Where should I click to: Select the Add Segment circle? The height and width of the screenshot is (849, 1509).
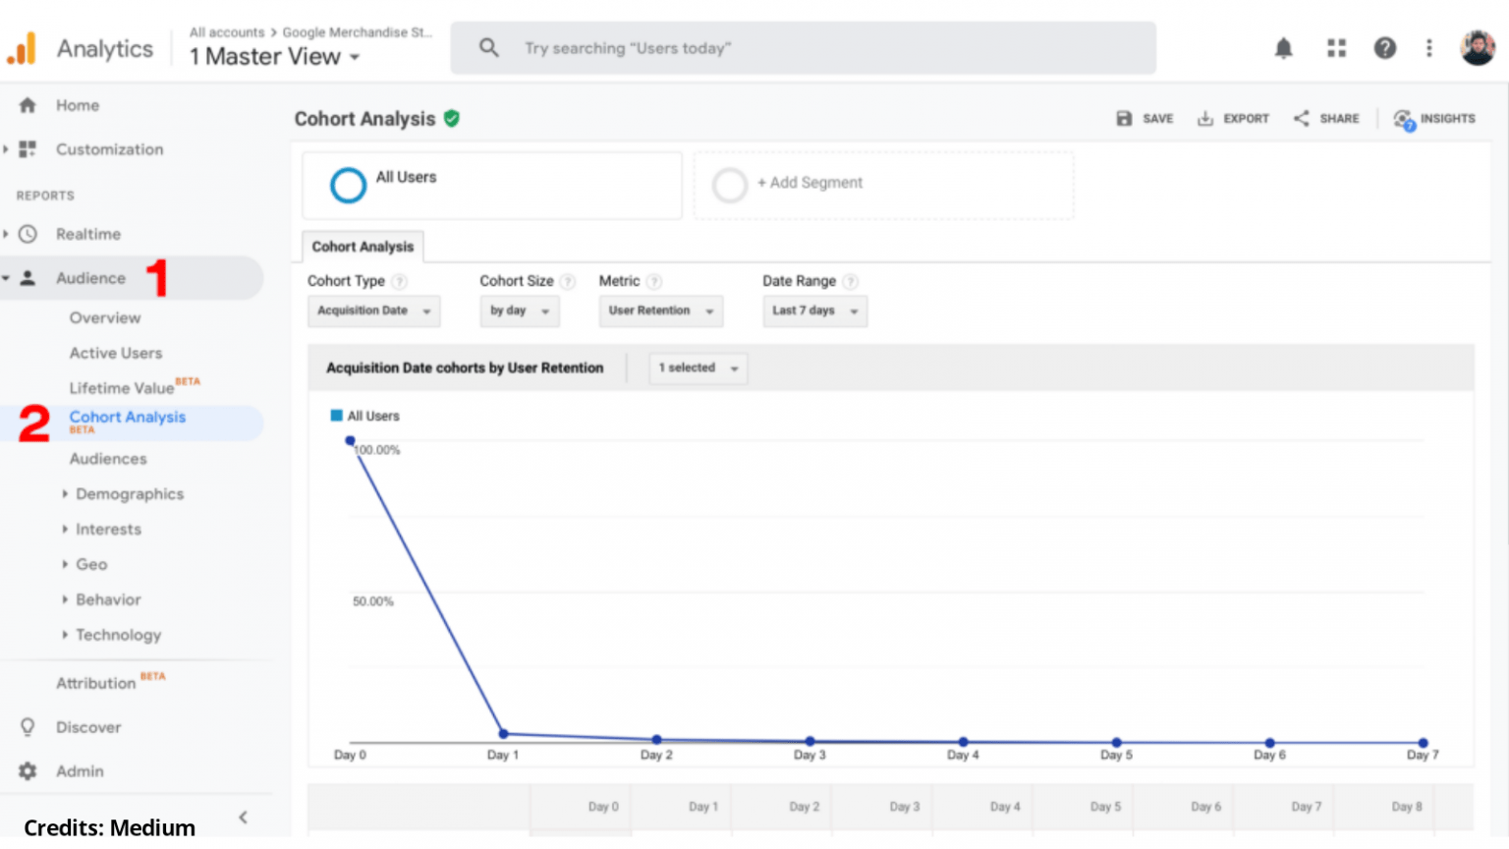pyautogui.click(x=730, y=185)
